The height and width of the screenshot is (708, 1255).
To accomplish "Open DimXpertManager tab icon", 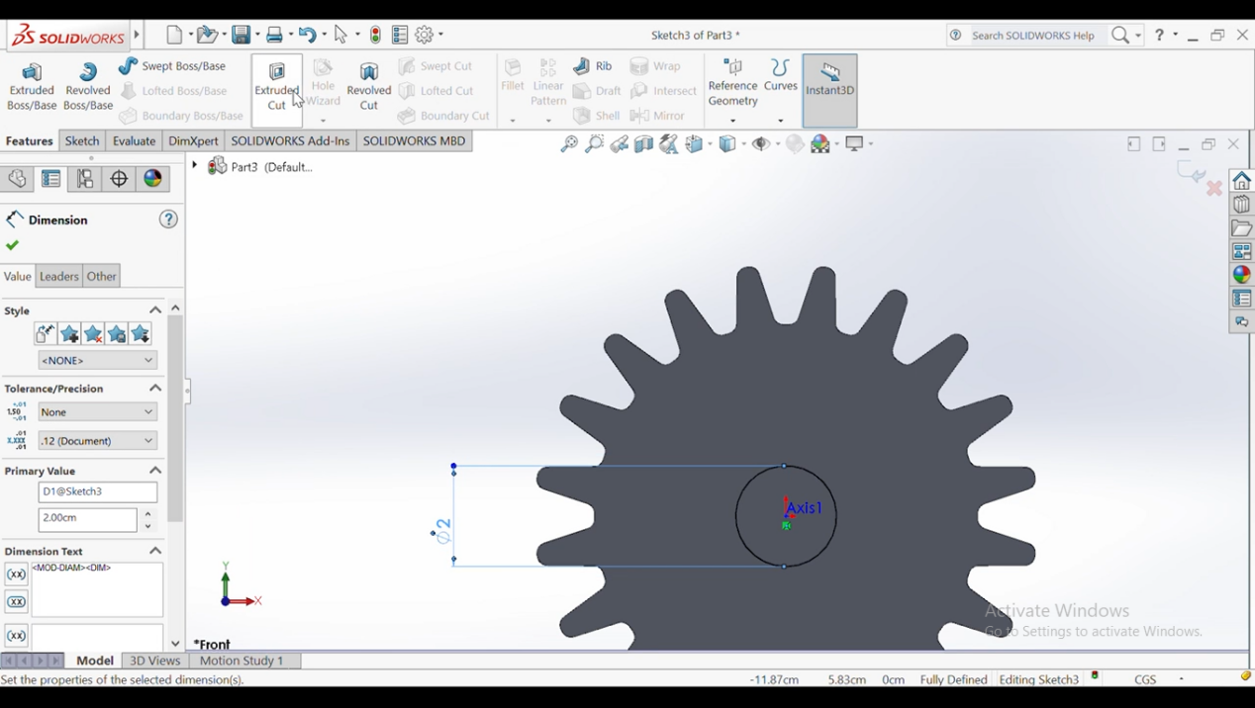I will click(x=119, y=179).
